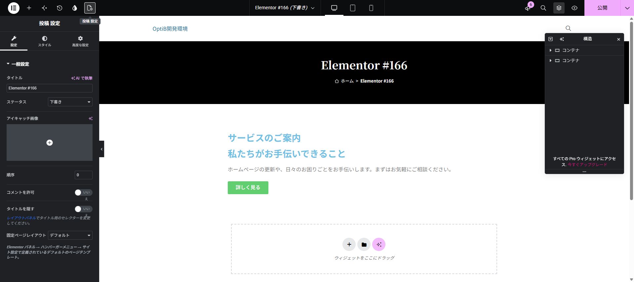This screenshot has width=634, height=282.
Task: Switch to desktop preview mode
Action: [x=334, y=8]
